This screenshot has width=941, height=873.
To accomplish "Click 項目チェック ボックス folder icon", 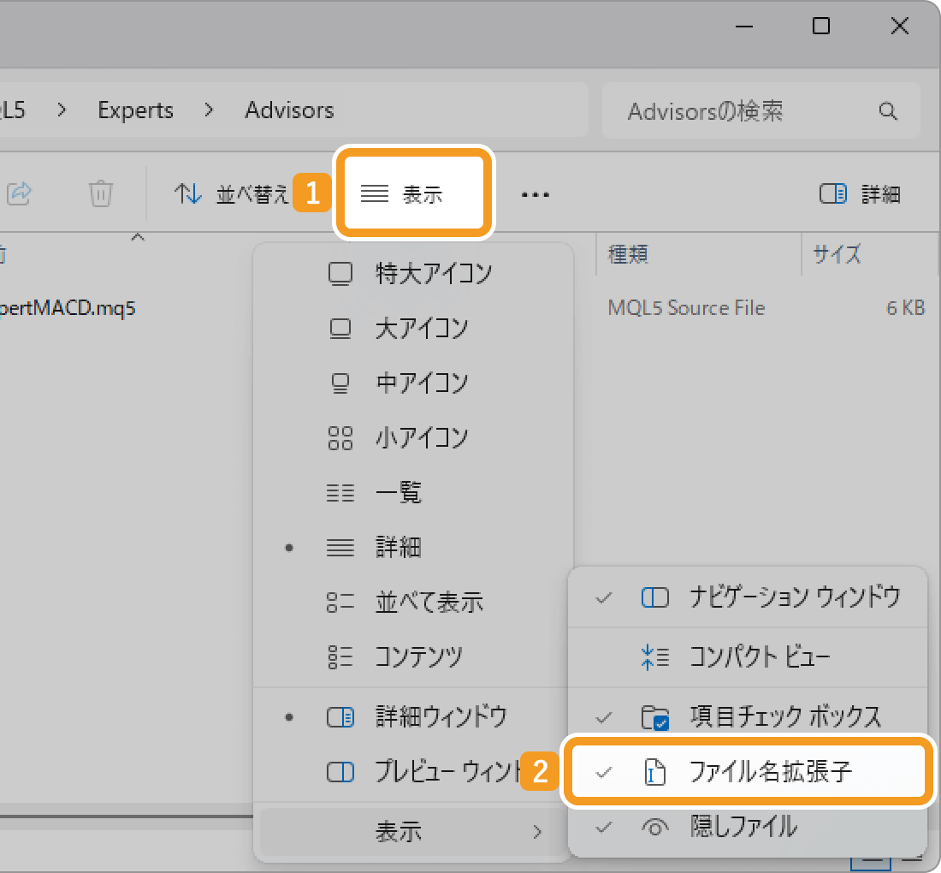I will [654, 716].
